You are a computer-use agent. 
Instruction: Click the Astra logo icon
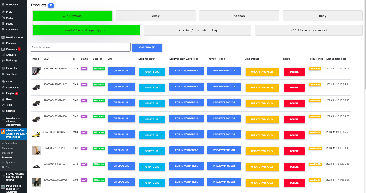tap(3, 82)
